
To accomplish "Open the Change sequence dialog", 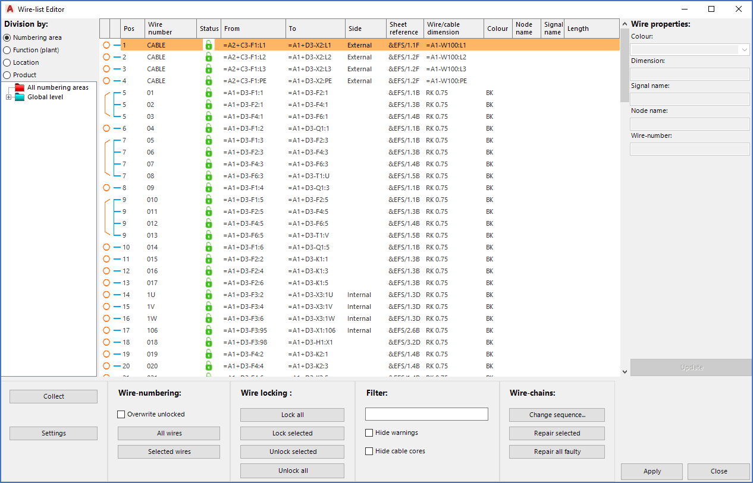I will pos(556,415).
